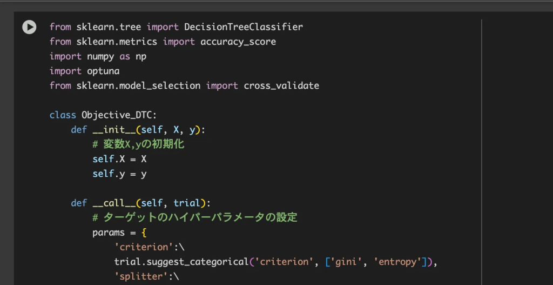Click the Japanese comment about X,y initialization
The width and height of the screenshot is (553, 285).
[138, 144]
